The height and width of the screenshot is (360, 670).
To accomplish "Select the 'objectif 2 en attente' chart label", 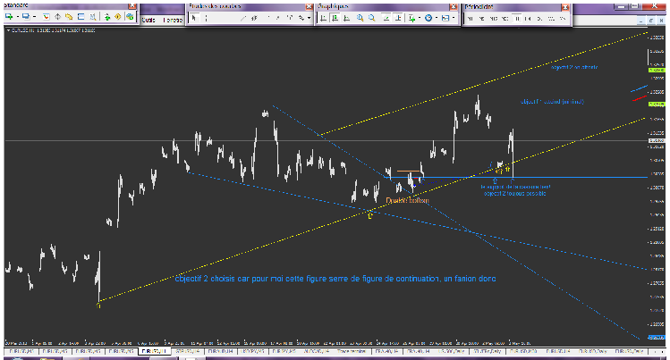I will pos(574,67).
